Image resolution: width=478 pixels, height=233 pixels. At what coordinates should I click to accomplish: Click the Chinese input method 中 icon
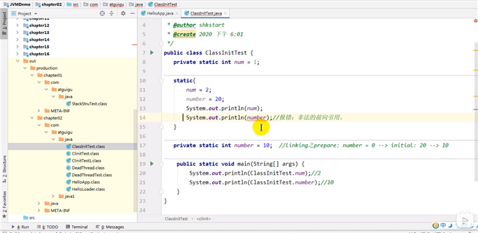(443, 226)
